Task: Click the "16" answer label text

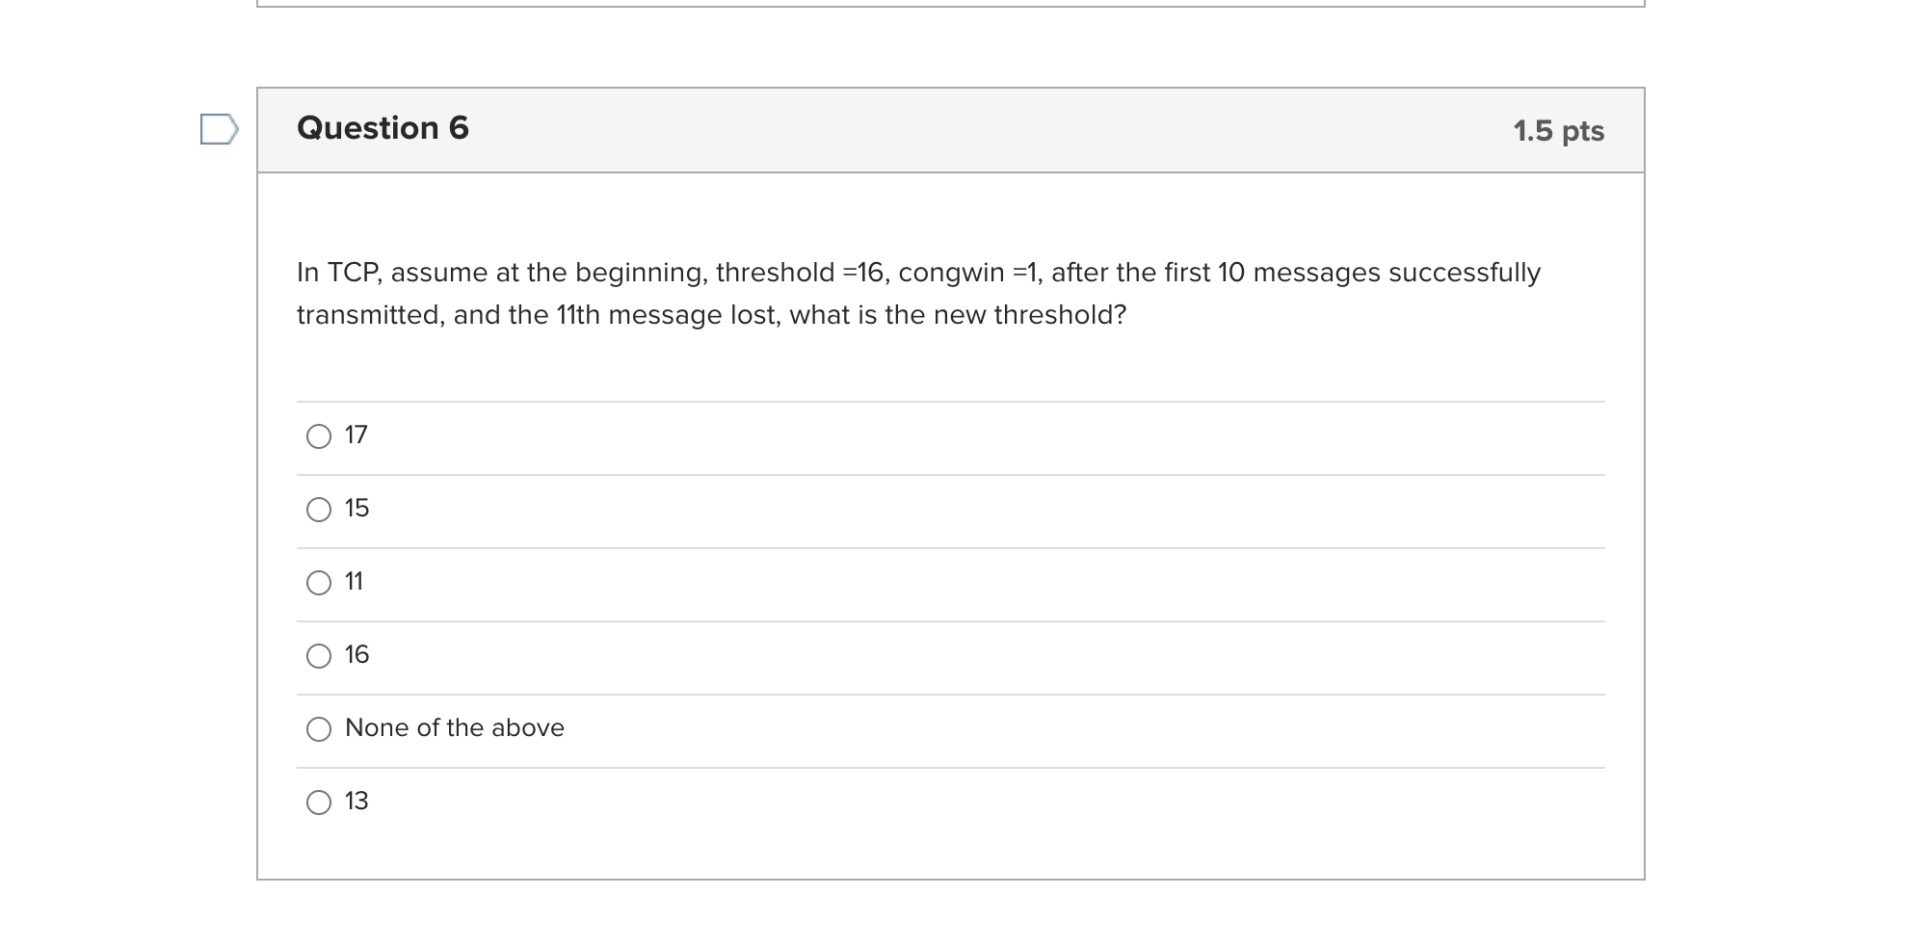Action: (357, 655)
